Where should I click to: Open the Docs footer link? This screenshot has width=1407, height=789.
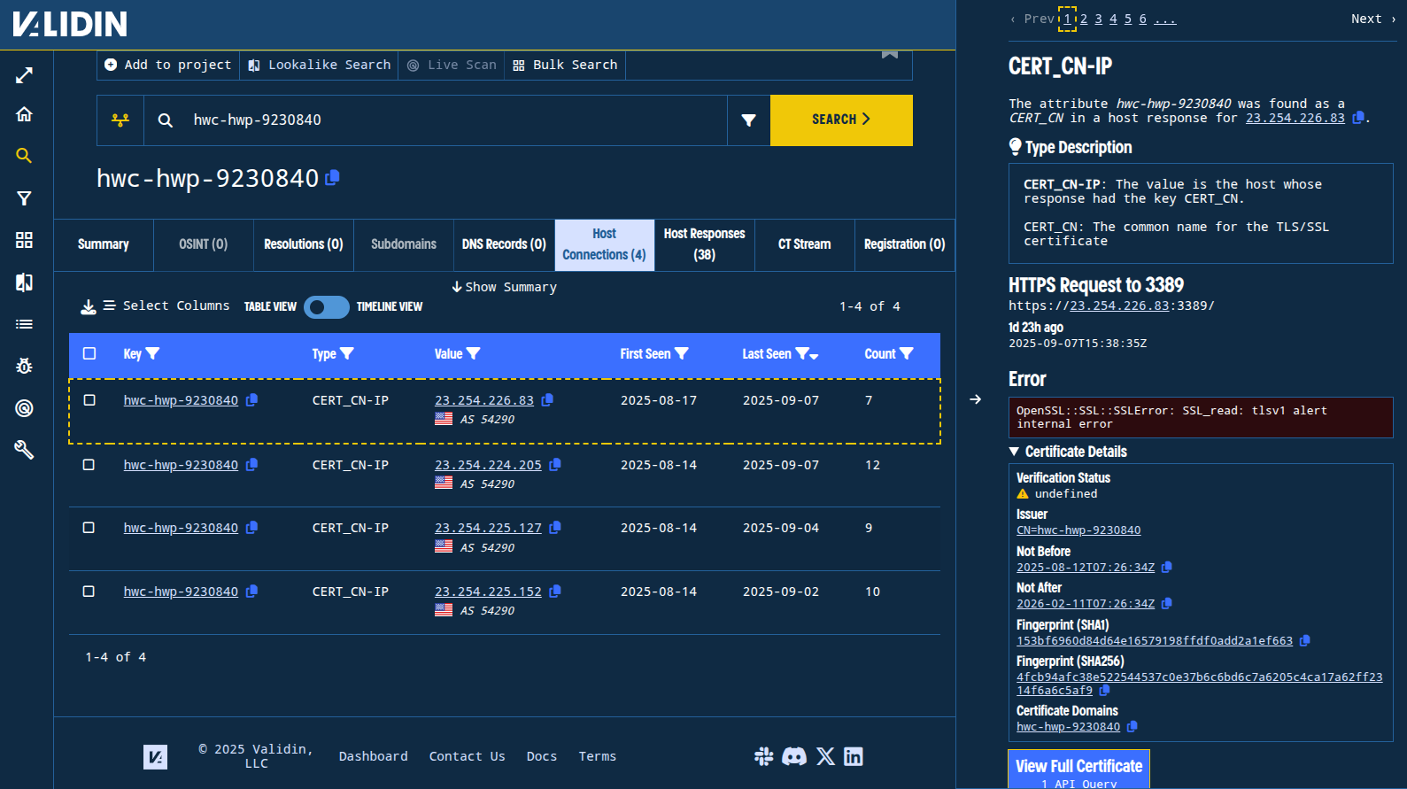click(542, 756)
